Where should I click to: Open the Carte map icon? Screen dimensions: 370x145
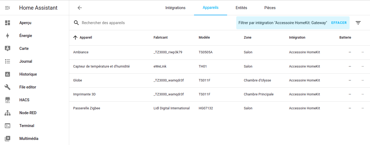(x=8, y=49)
